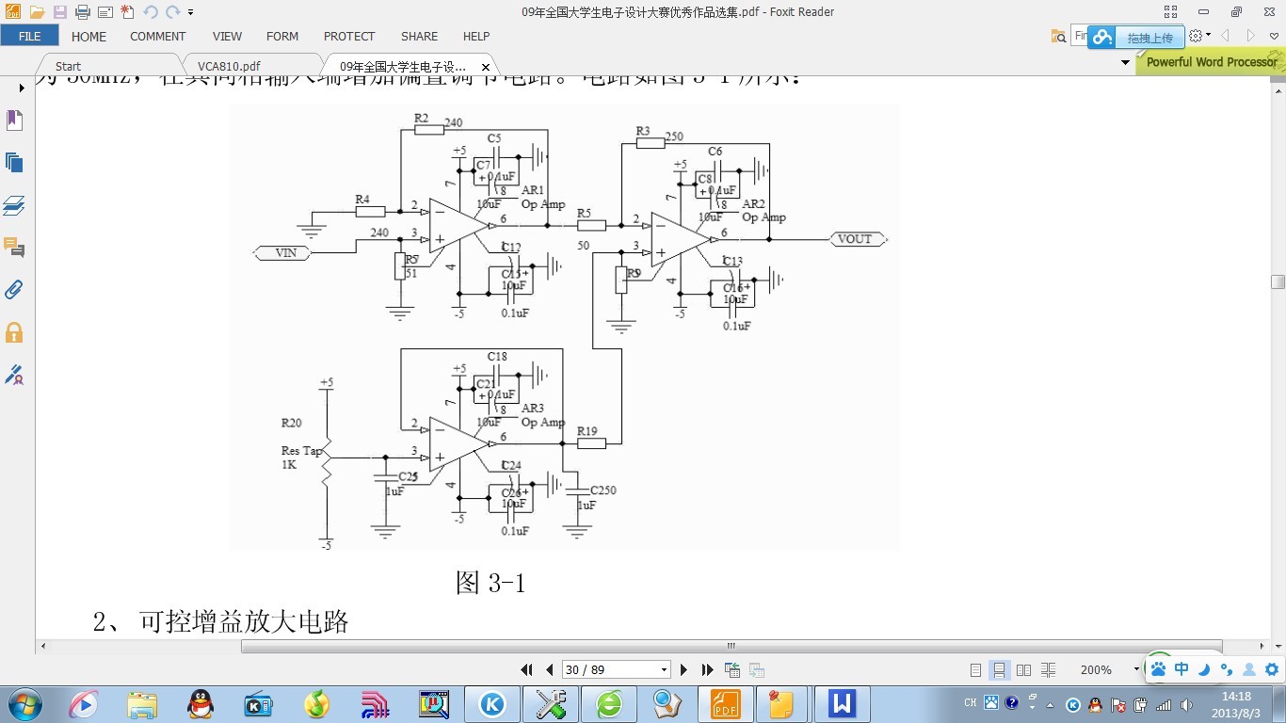Expand the navigation panel with the arrow

(22, 88)
